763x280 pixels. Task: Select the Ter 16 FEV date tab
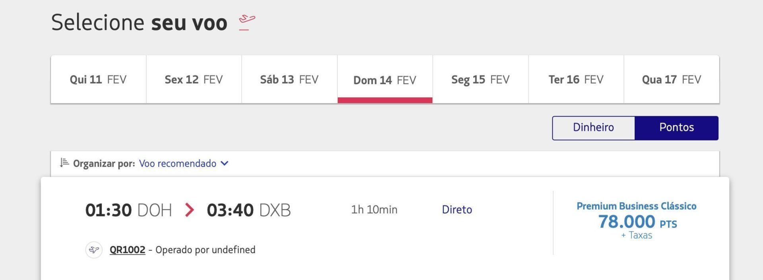pyautogui.click(x=576, y=79)
